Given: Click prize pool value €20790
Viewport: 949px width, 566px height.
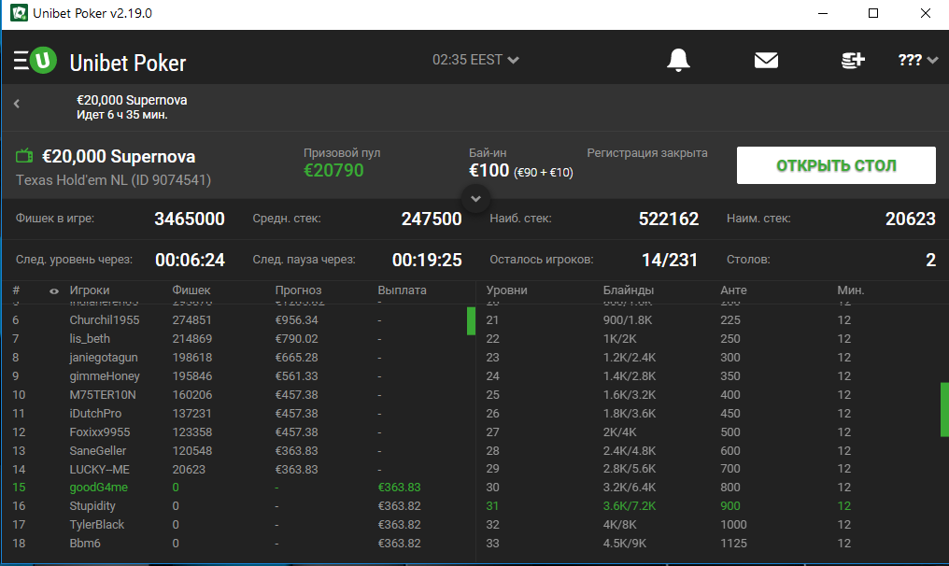Looking at the screenshot, I should pyautogui.click(x=333, y=171).
